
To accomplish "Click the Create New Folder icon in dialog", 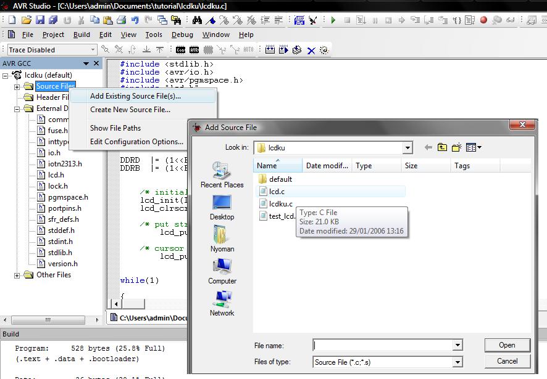I will [x=456, y=147].
